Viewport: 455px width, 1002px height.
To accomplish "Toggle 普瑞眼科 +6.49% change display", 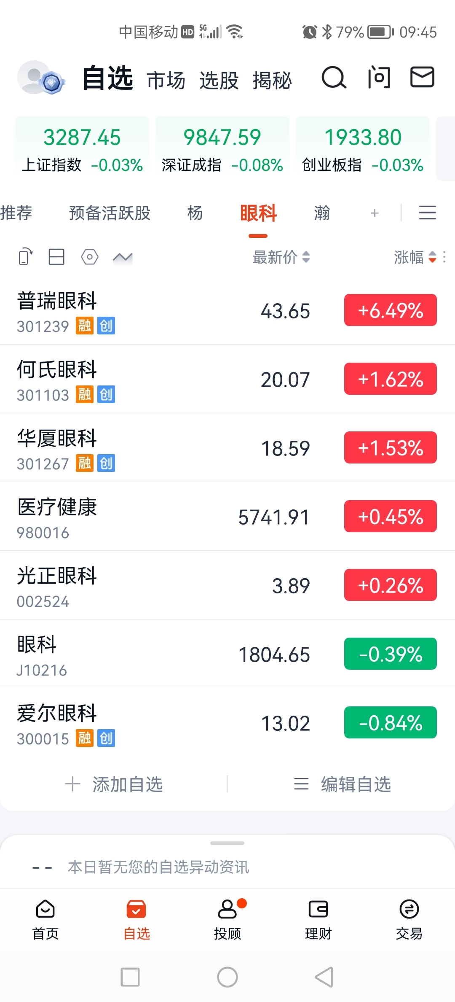I will [x=391, y=310].
